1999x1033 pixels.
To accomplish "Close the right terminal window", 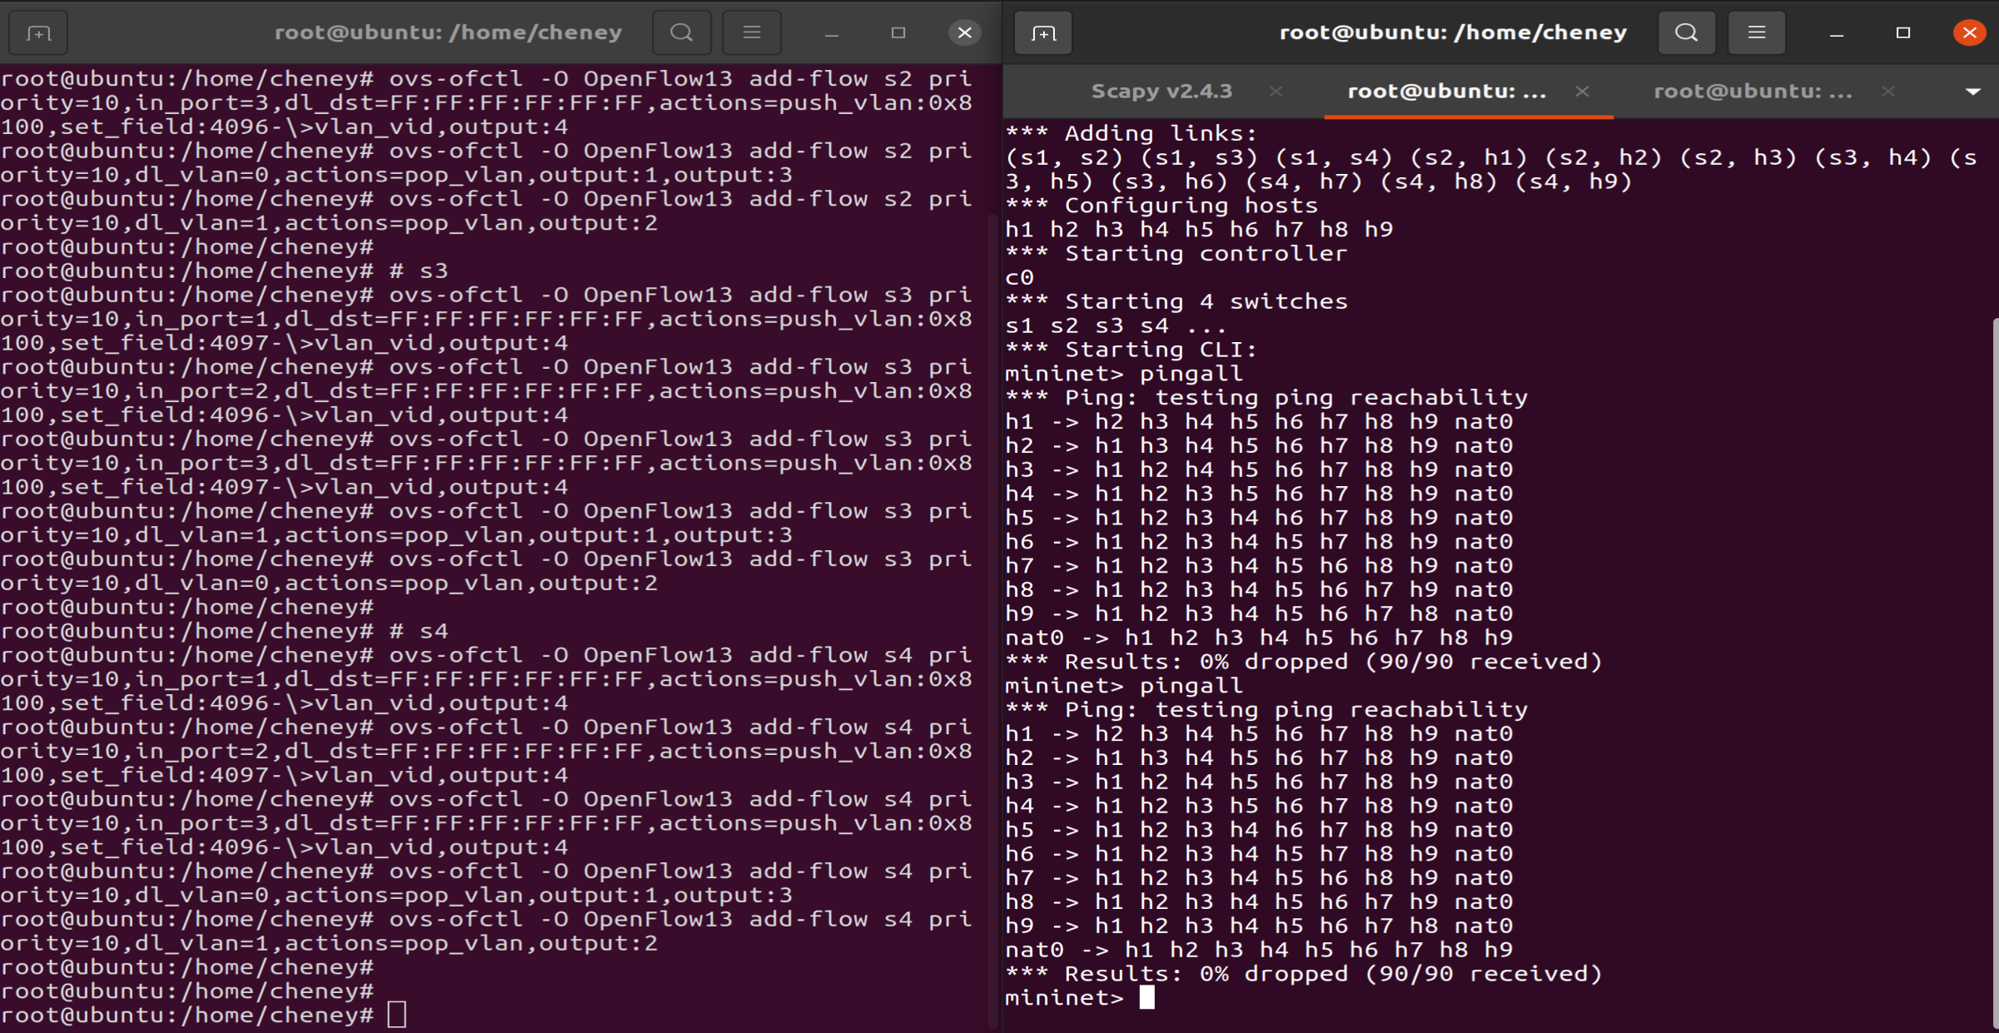I will click(x=1969, y=33).
